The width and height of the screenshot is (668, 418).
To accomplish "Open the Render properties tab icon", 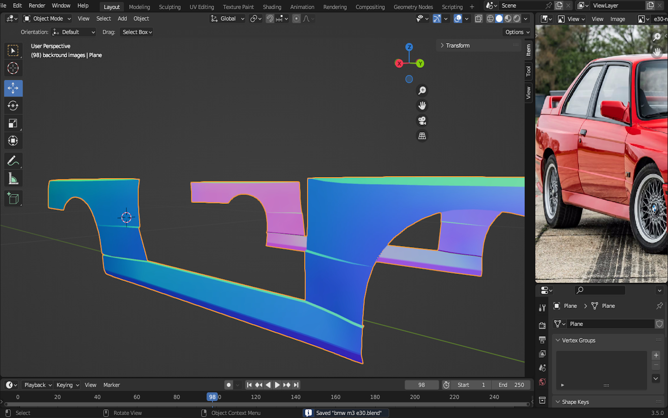I will click(x=542, y=326).
